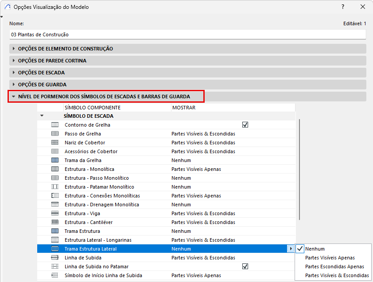Image resolution: width=373 pixels, height=282 pixels.
Task: Click the Archicad icon in the title bar
Action: tap(8, 7)
